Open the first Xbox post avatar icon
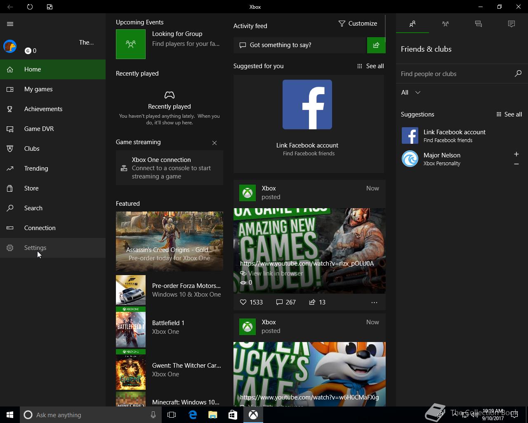The image size is (528, 423). 247,193
